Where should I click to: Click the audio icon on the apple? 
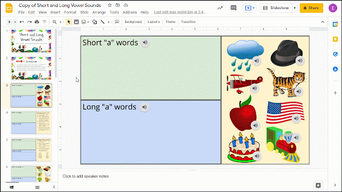point(255,125)
